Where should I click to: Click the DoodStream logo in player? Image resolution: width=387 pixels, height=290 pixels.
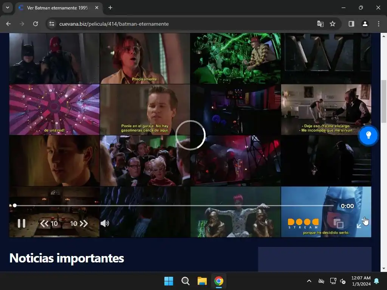point(303,224)
